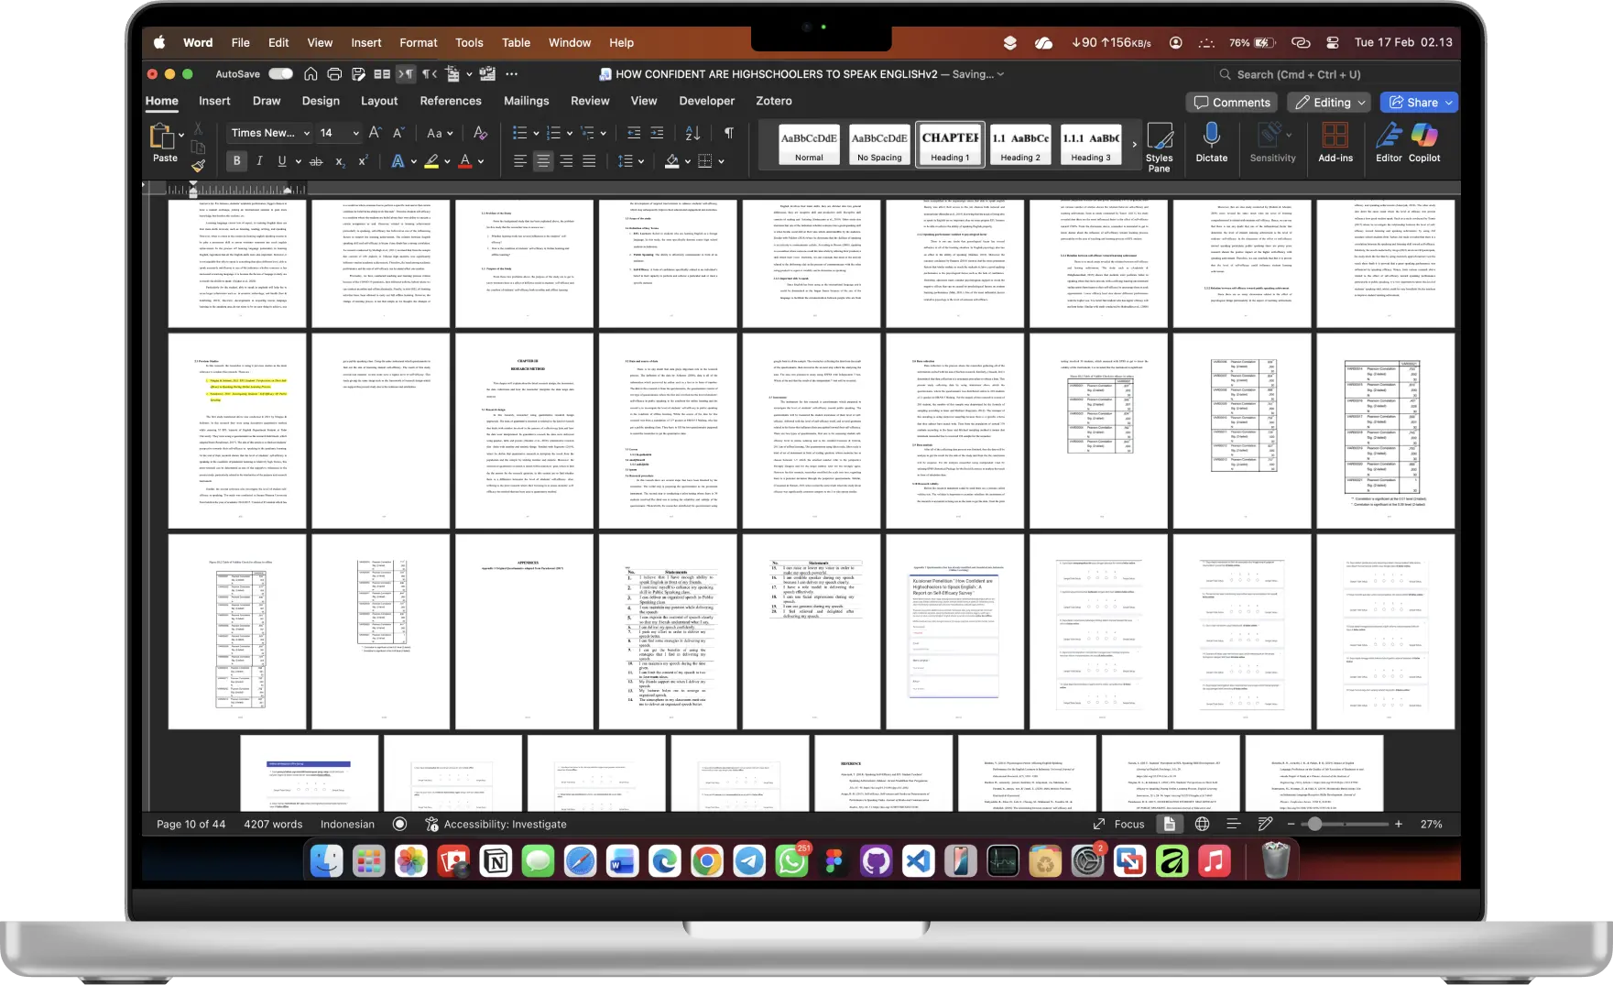Click the Clear Formatting eraser icon
The height and width of the screenshot is (985, 1613).
coord(480,134)
